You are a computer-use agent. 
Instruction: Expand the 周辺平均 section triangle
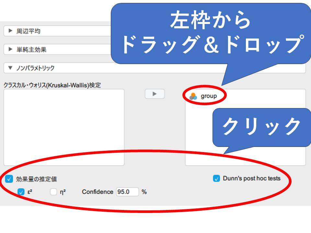pyautogui.click(x=10, y=31)
